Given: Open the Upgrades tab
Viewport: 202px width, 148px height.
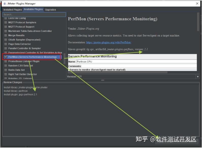Looking at the screenshot, I should pyautogui.click(x=50, y=10).
